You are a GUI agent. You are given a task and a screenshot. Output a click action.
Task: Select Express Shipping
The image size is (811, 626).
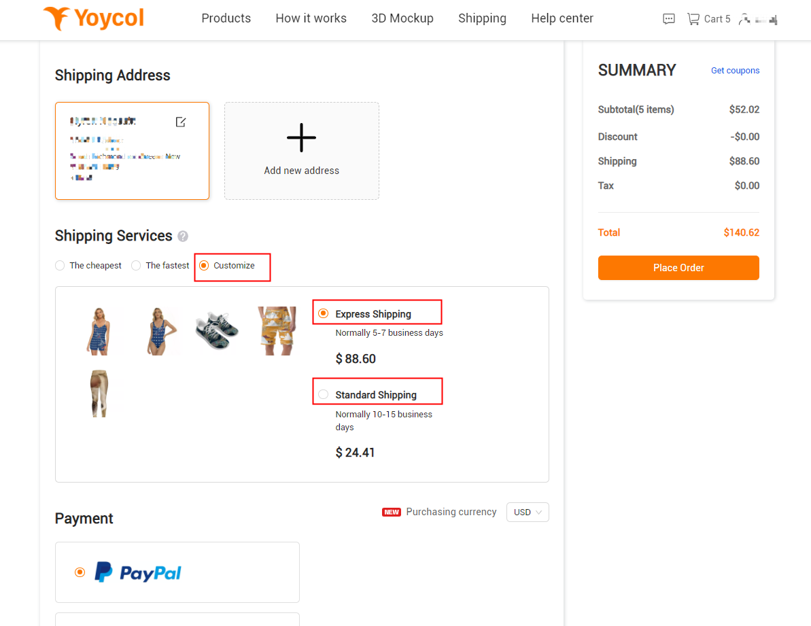point(323,313)
